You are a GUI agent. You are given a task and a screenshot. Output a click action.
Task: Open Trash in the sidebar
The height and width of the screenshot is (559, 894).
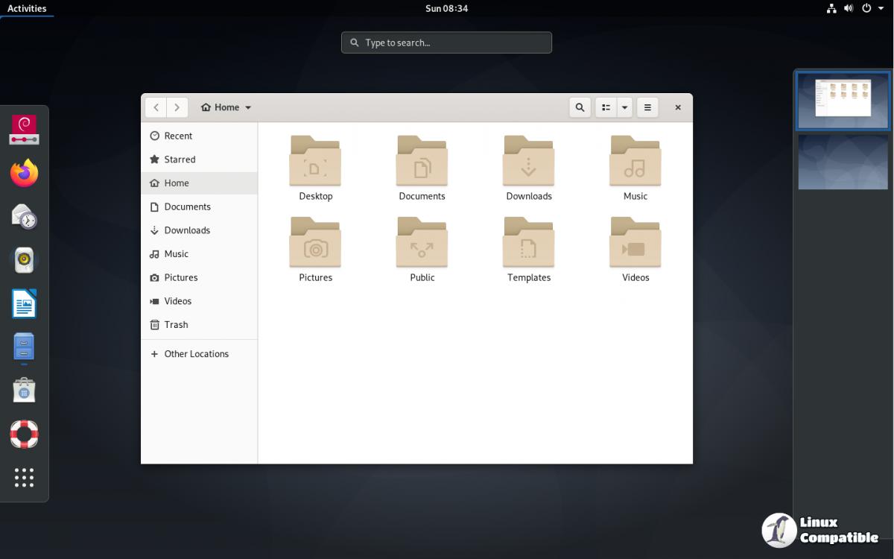(176, 325)
